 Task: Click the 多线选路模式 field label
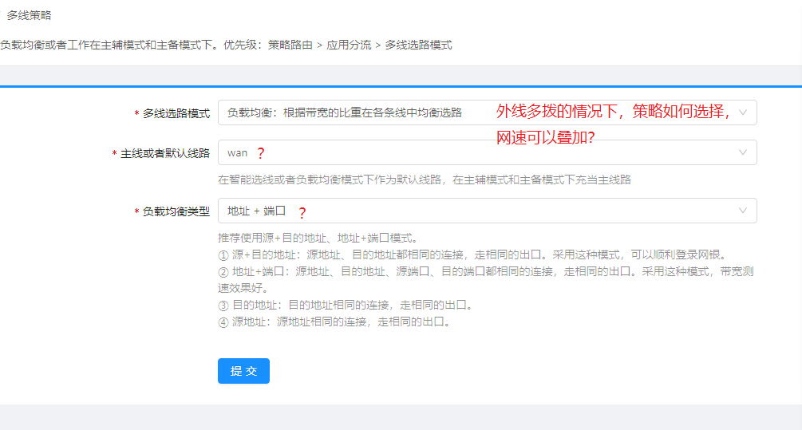click(176, 113)
